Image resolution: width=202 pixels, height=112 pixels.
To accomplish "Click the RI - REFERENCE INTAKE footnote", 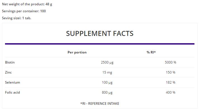I will pos(100,103).
